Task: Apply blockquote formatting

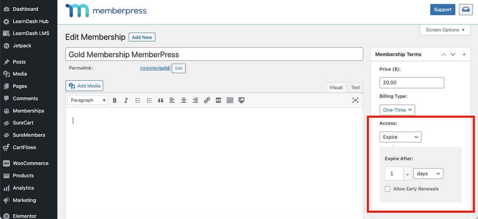Action: (161, 100)
